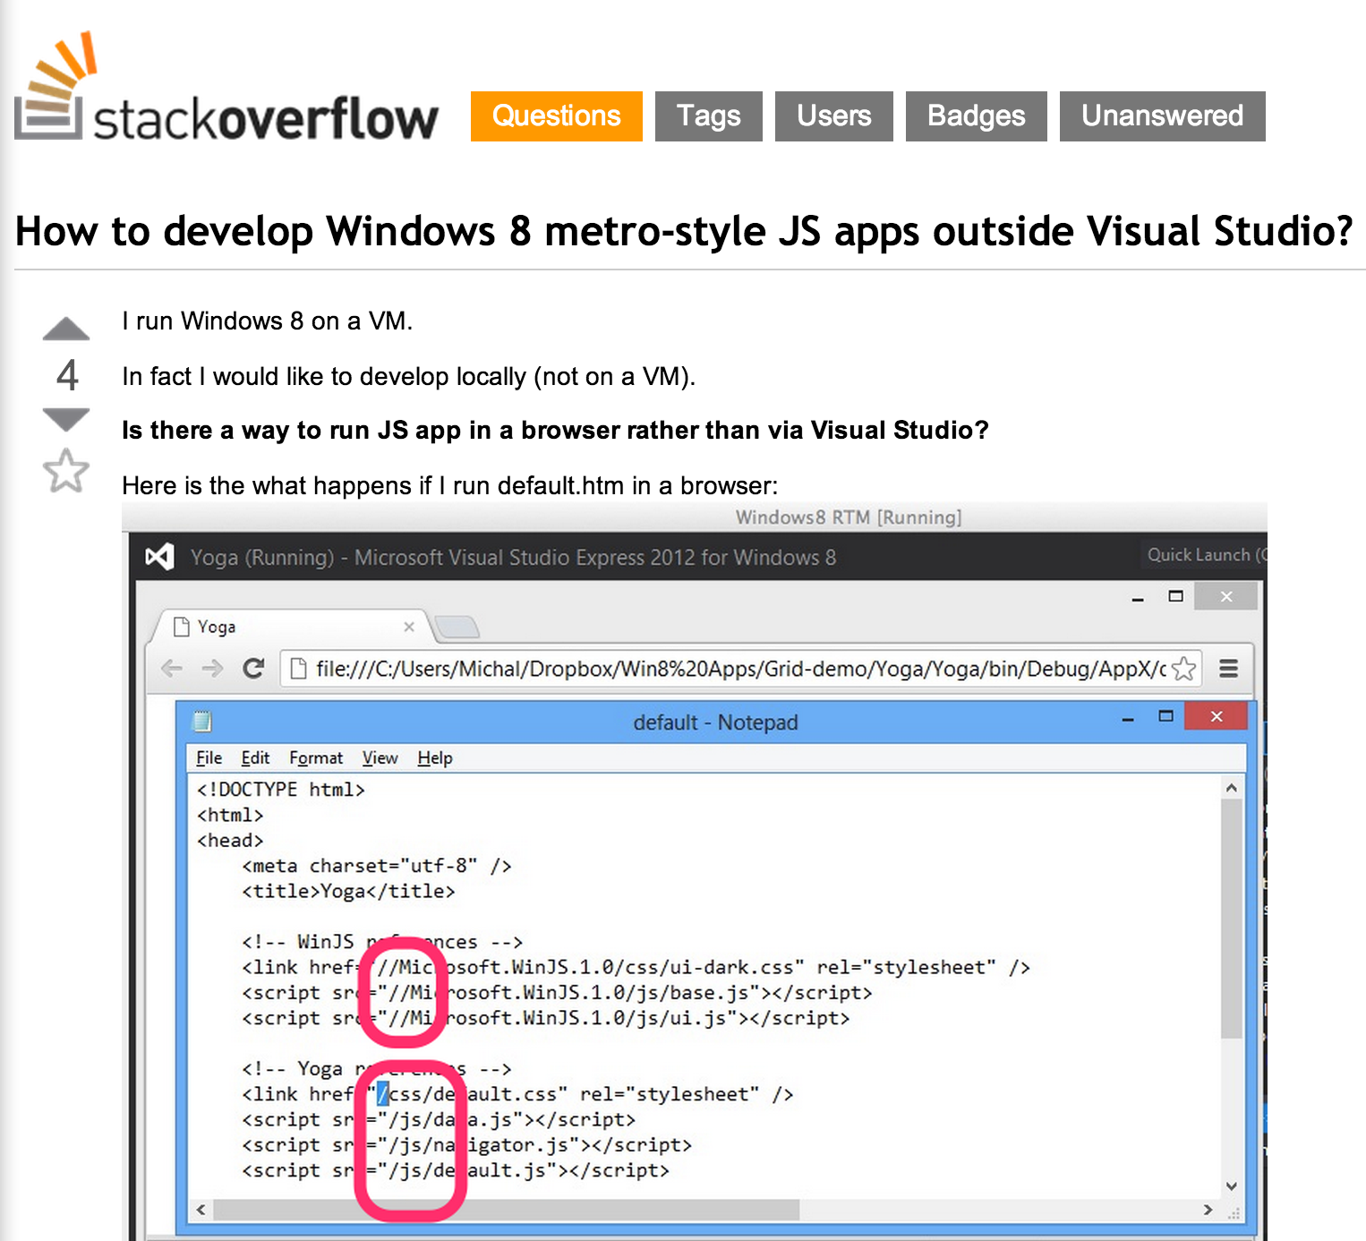Click the '<title>Yoga</title>' line

348,892
